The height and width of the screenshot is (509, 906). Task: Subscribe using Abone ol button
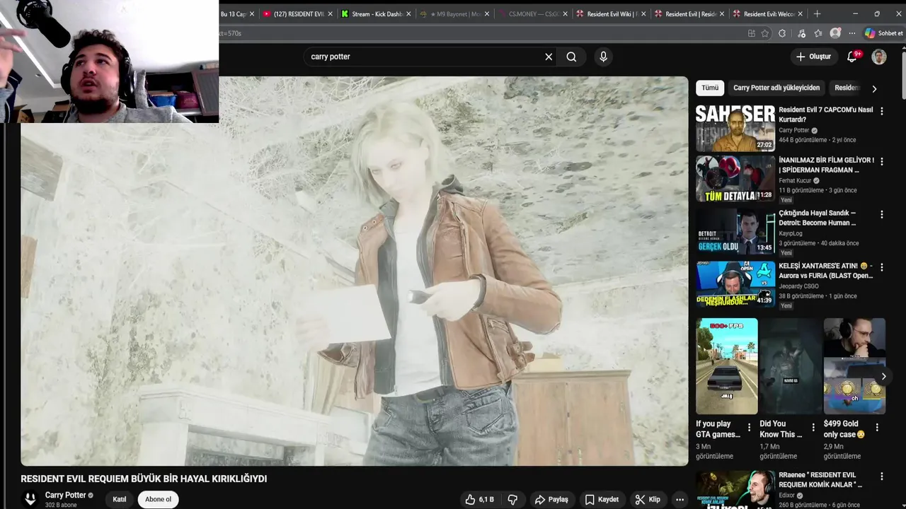pos(158,499)
